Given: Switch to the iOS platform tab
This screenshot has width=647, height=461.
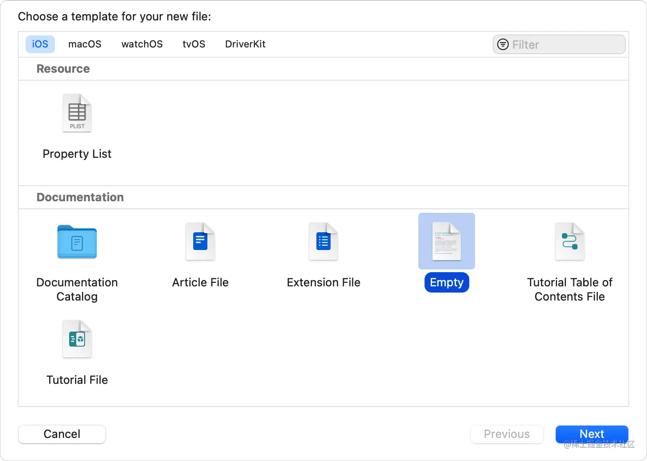Looking at the screenshot, I should (40, 44).
